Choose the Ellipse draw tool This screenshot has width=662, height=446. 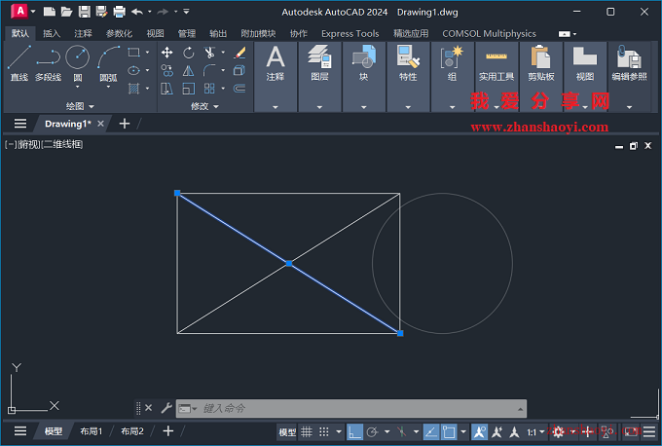click(x=133, y=70)
